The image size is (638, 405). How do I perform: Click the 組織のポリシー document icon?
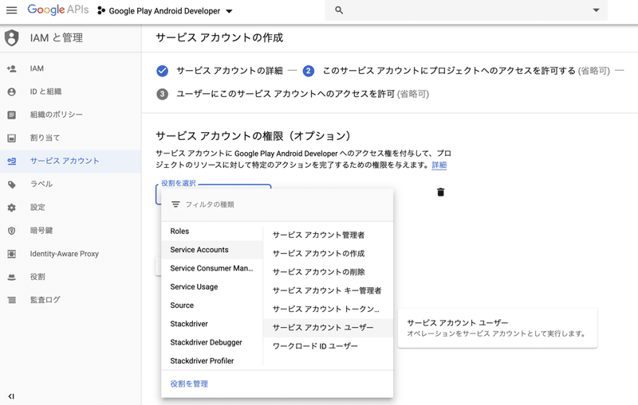coord(12,115)
